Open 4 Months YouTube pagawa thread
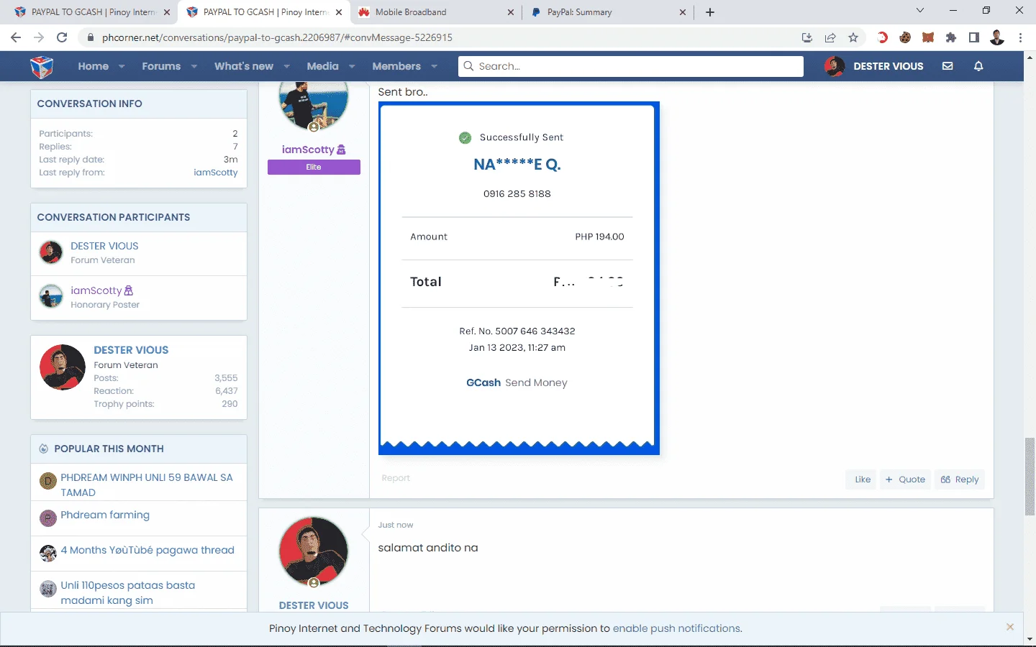The width and height of the screenshot is (1036, 647). (x=147, y=550)
